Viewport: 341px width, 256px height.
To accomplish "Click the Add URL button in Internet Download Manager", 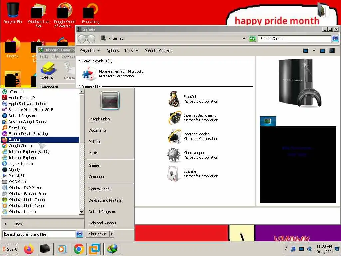I will 48,71.
